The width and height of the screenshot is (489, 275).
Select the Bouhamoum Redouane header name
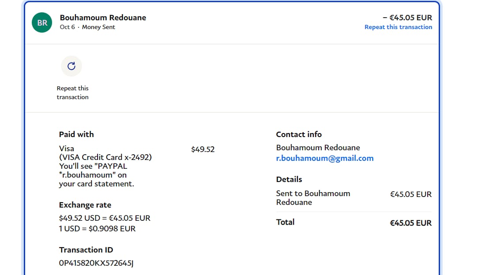103,18
